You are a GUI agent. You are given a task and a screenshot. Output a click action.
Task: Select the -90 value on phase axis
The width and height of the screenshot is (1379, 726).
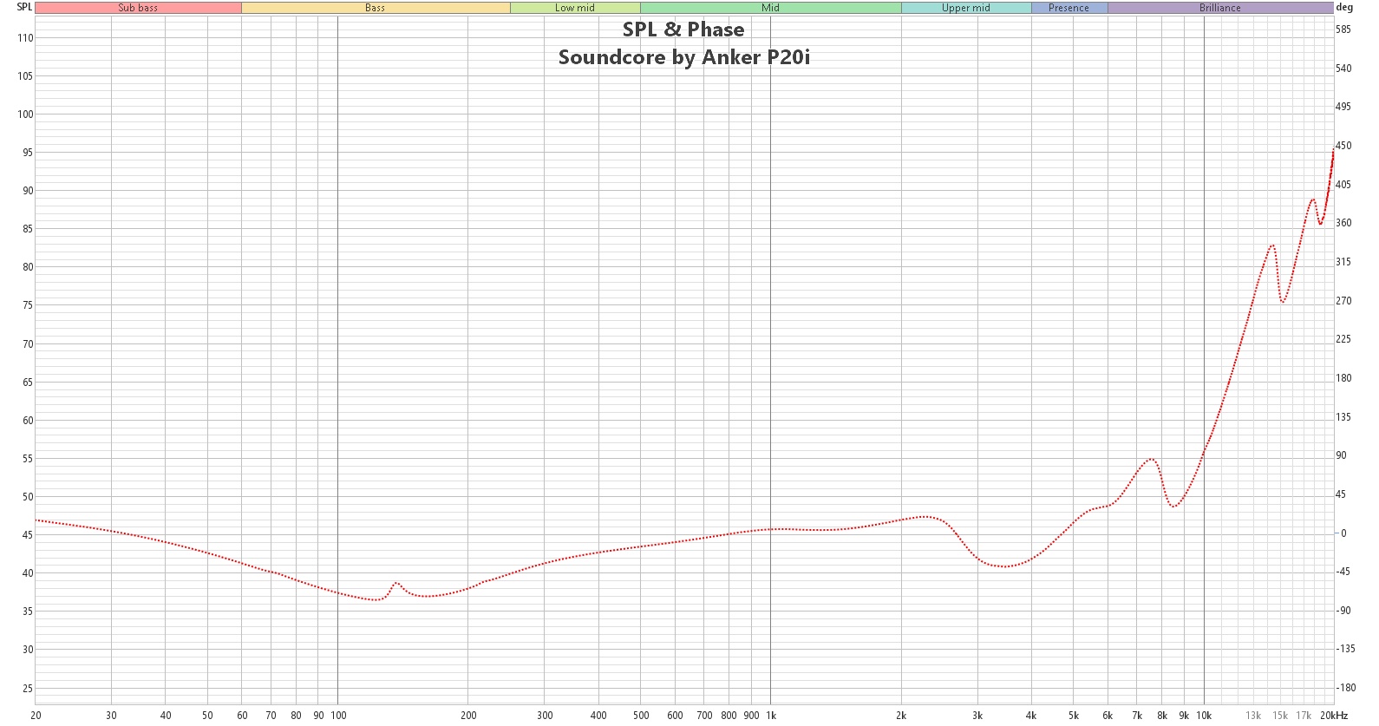[1343, 611]
